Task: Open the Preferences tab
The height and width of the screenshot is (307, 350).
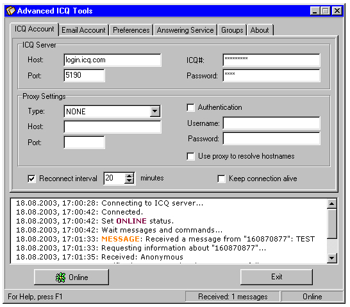Action: (131, 30)
